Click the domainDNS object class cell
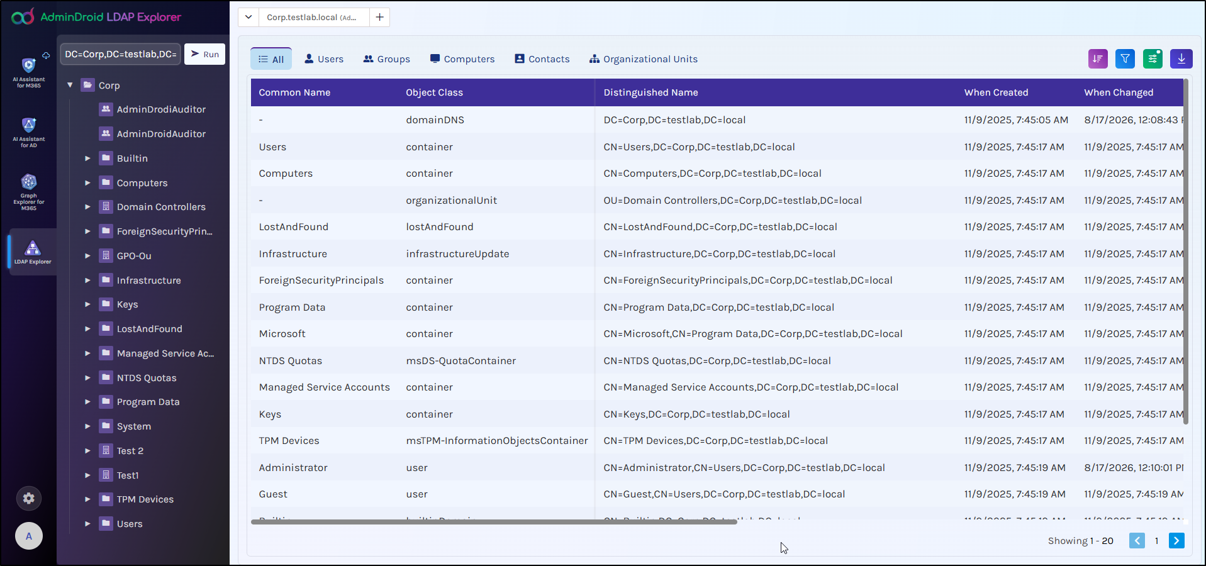1206x566 pixels. (435, 120)
